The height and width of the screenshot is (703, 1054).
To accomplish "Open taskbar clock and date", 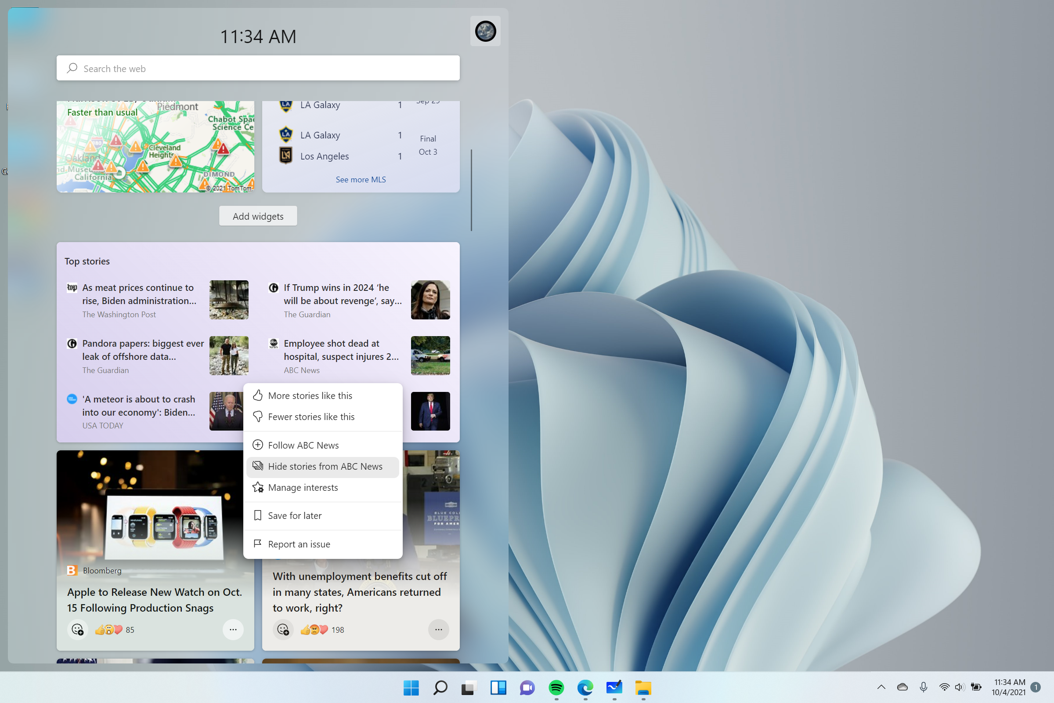I will coord(1009,687).
